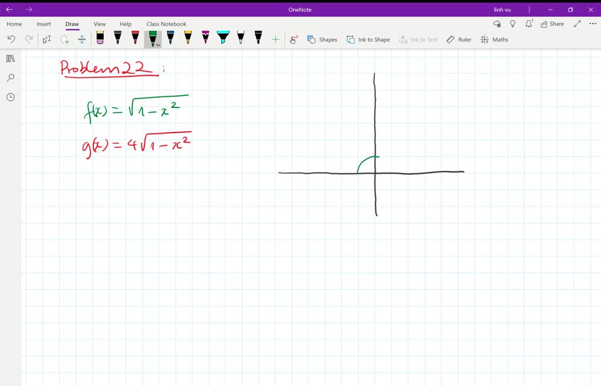The image size is (601, 386).
Task: Open notebooks list in the sidebar
Action: [10, 58]
